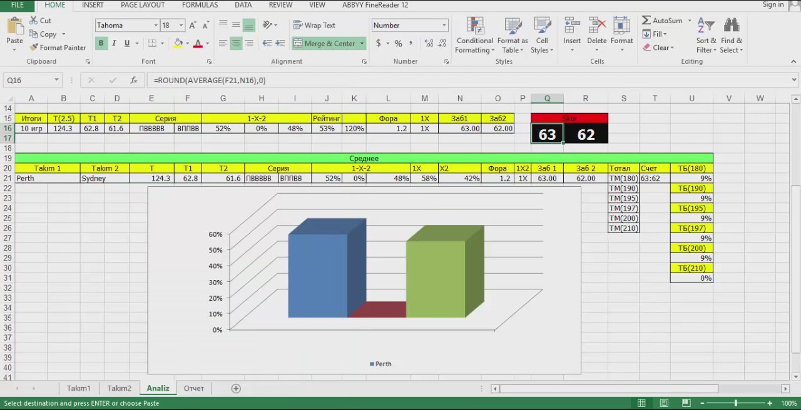Click the Sign in link
This screenshot has height=410, width=801.
(x=773, y=5)
